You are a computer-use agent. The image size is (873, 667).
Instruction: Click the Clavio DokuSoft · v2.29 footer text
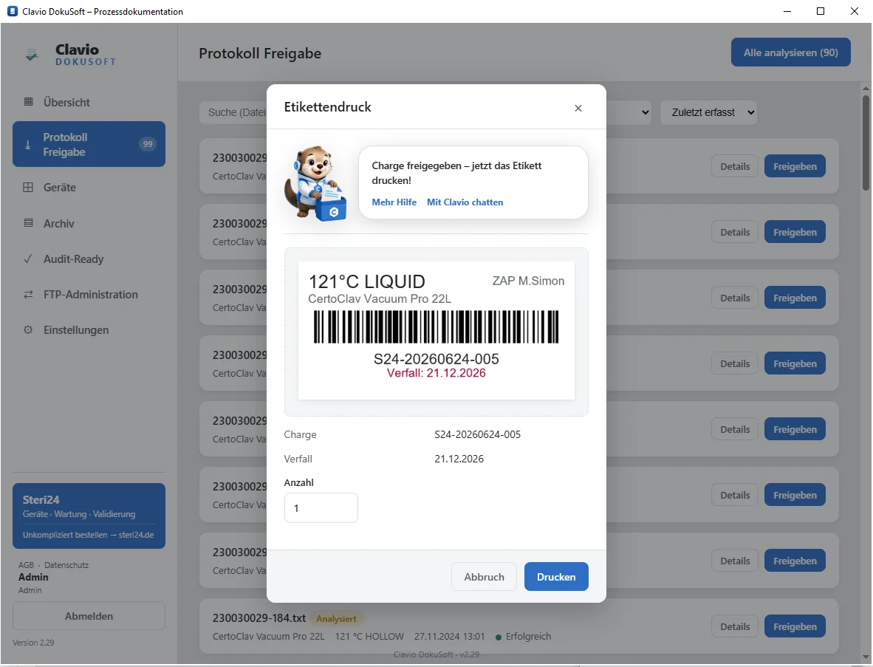[436, 654]
